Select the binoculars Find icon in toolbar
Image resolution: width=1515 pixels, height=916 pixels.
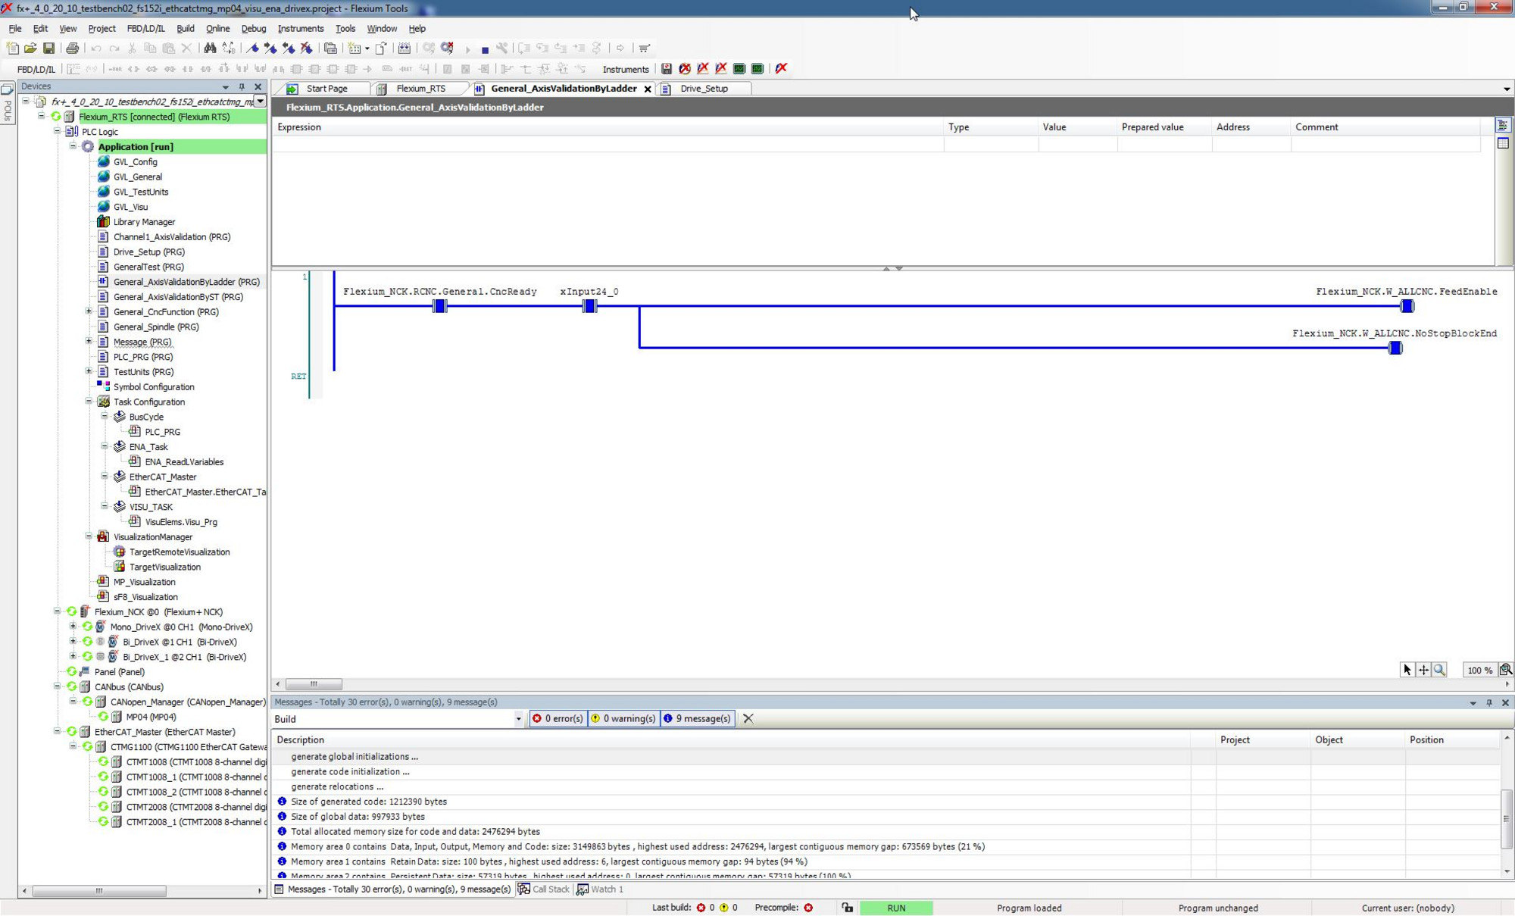tap(210, 48)
